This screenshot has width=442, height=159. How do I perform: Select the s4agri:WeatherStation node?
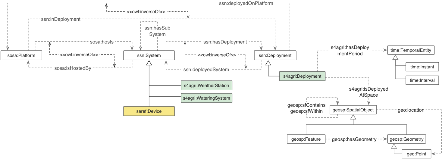point(207,85)
